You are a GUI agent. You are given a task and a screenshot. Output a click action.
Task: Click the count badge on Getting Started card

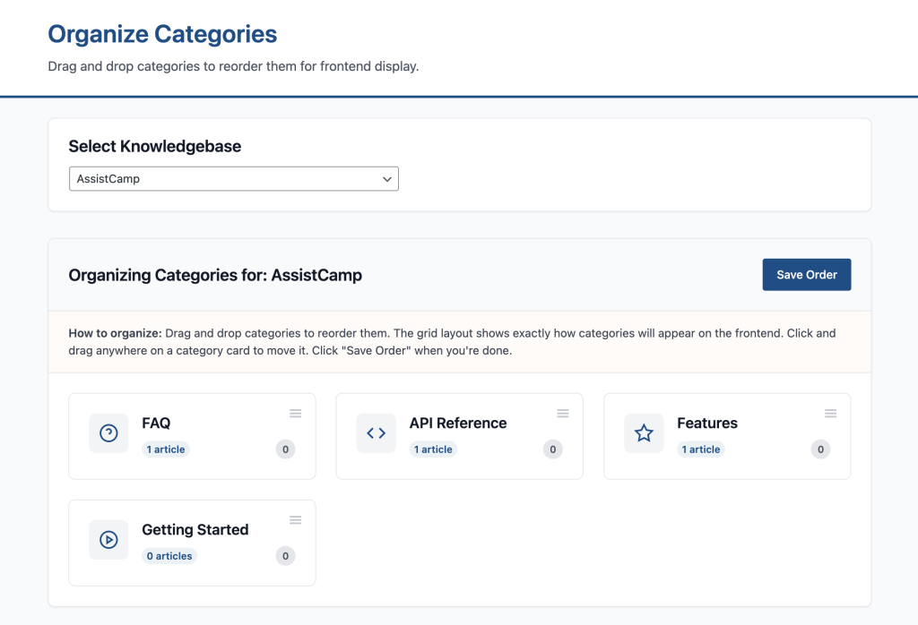point(285,556)
